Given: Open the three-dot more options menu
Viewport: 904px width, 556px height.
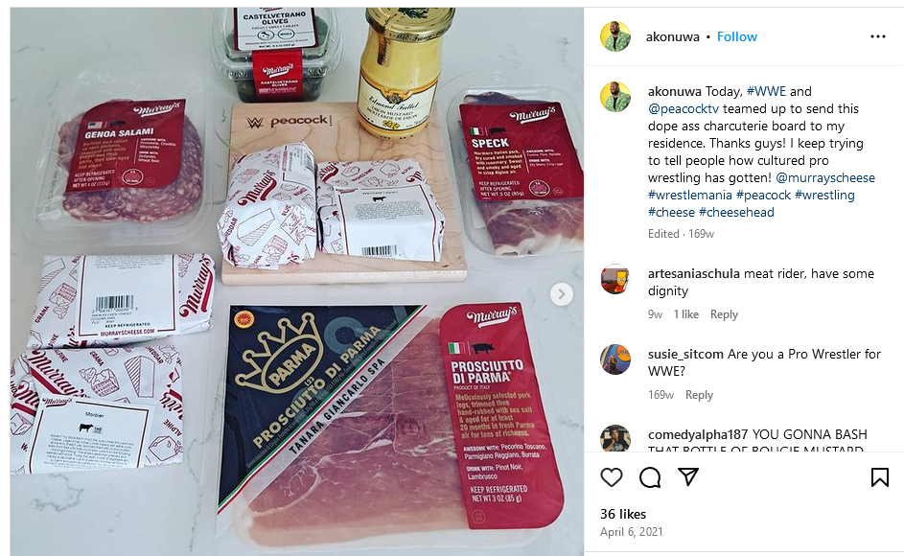Looking at the screenshot, I should pos(877,36).
